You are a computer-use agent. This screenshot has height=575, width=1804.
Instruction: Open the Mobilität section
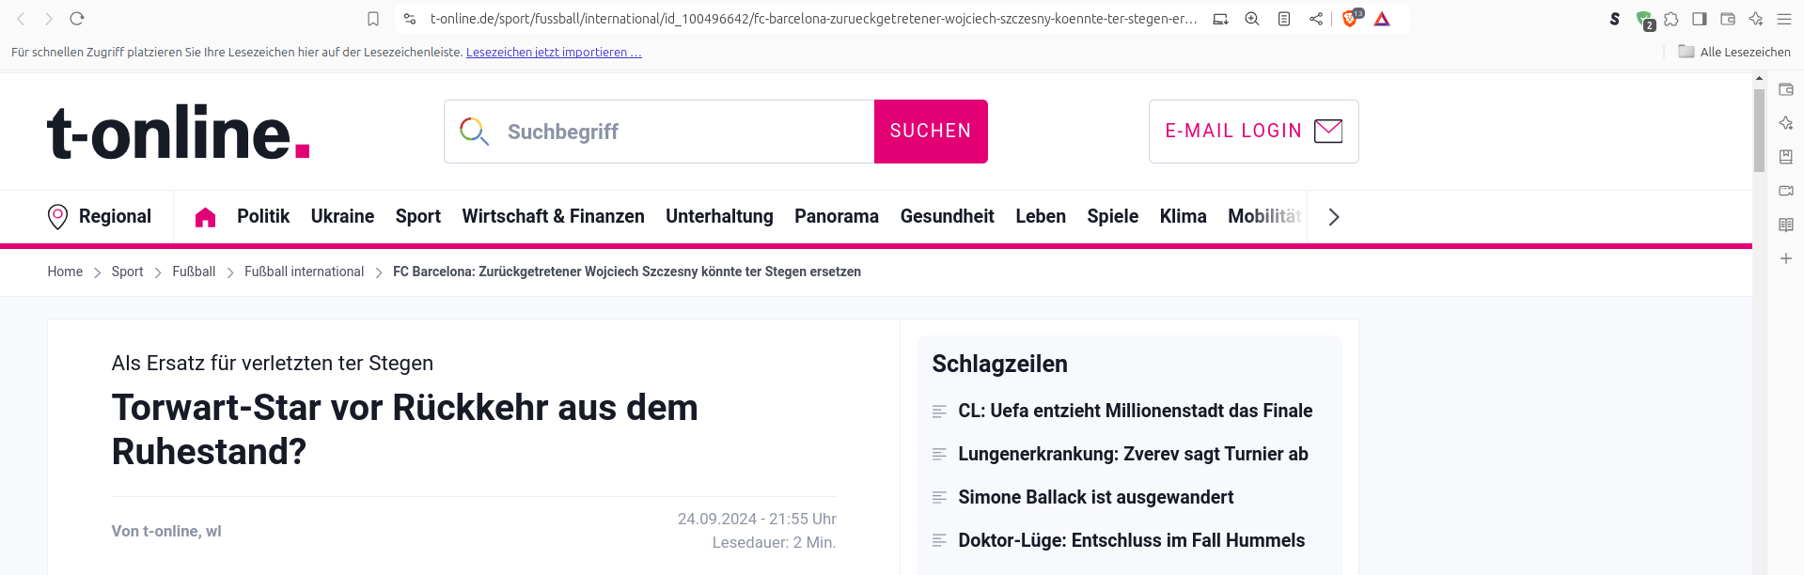1265,216
